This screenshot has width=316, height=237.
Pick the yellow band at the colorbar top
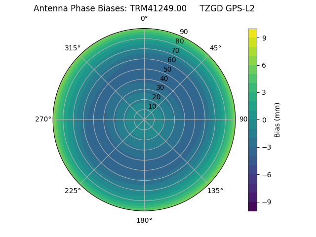tap(252, 33)
